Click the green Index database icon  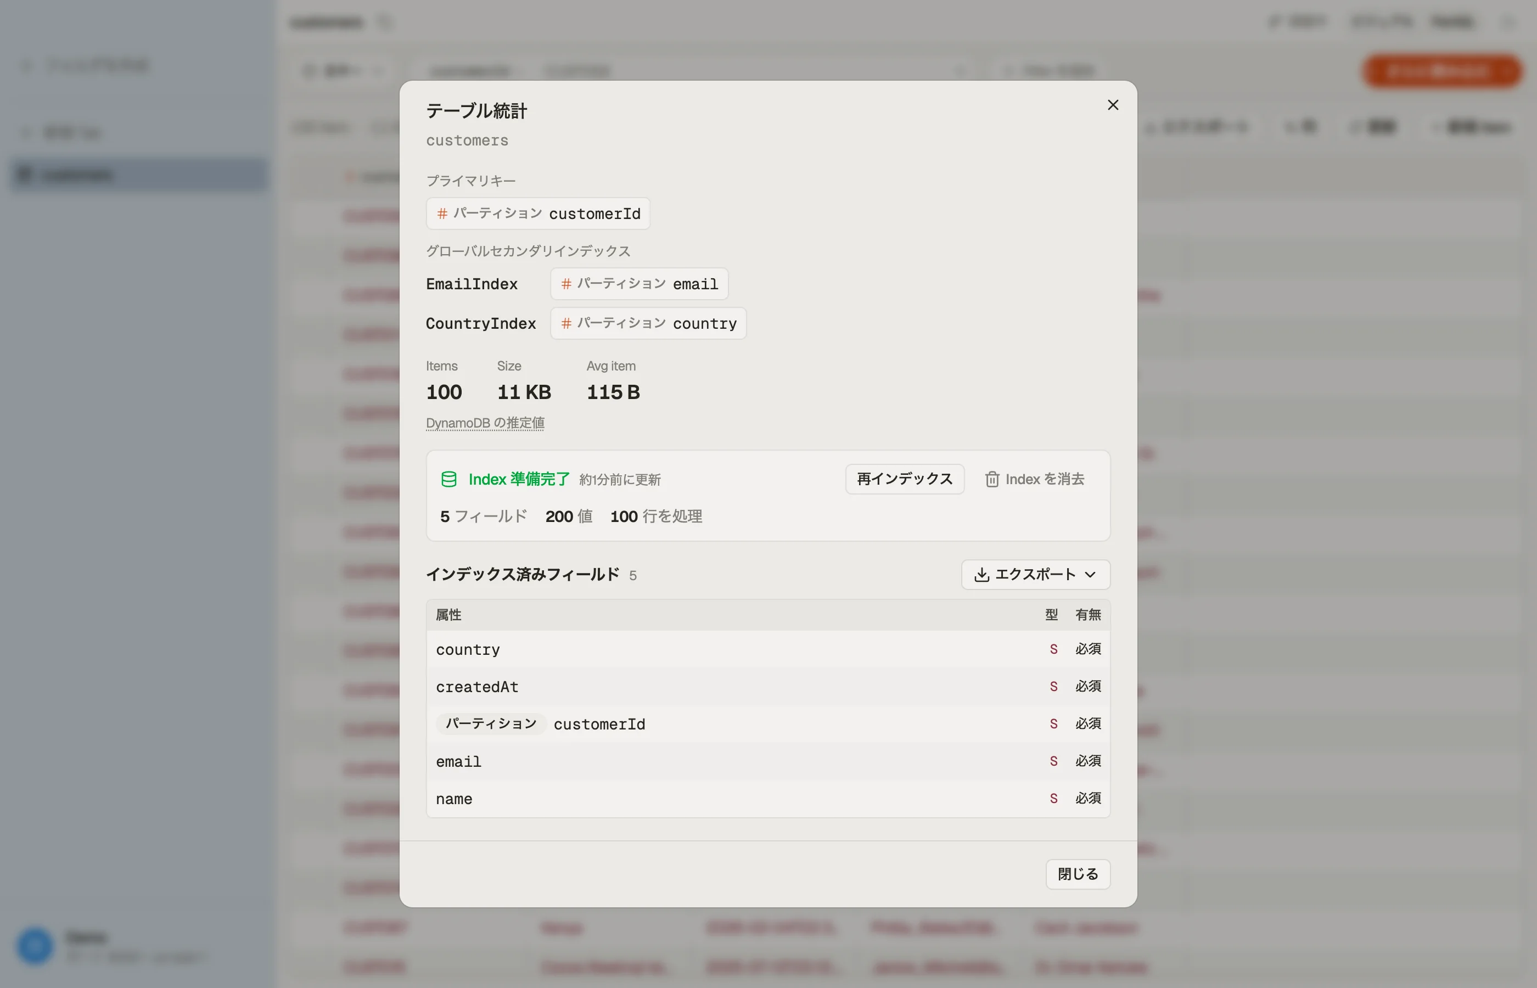pos(449,479)
